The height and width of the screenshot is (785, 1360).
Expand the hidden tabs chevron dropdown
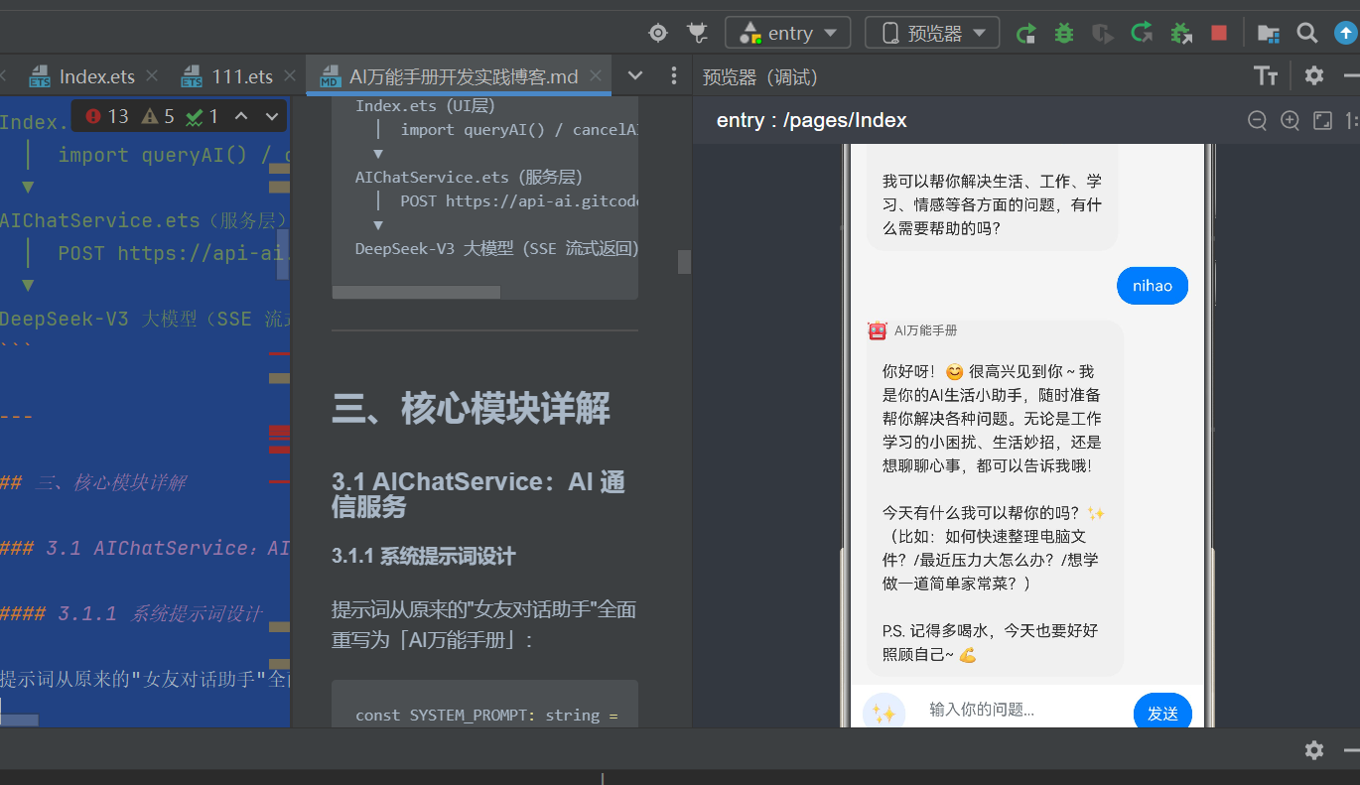635,75
